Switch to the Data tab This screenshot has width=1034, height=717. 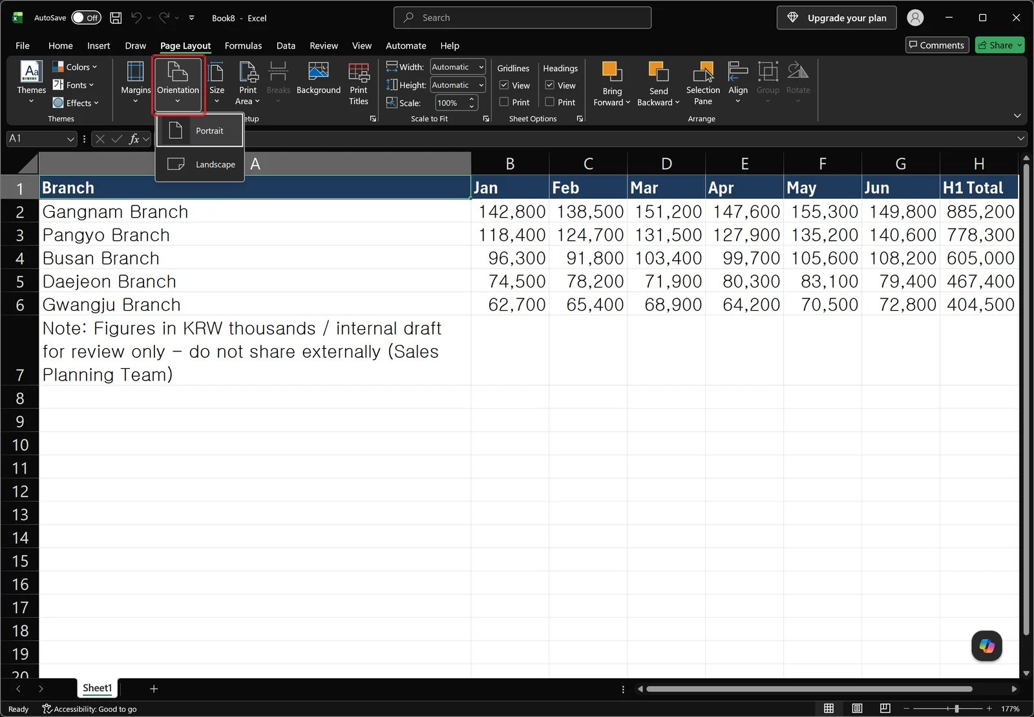(x=286, y=46)
